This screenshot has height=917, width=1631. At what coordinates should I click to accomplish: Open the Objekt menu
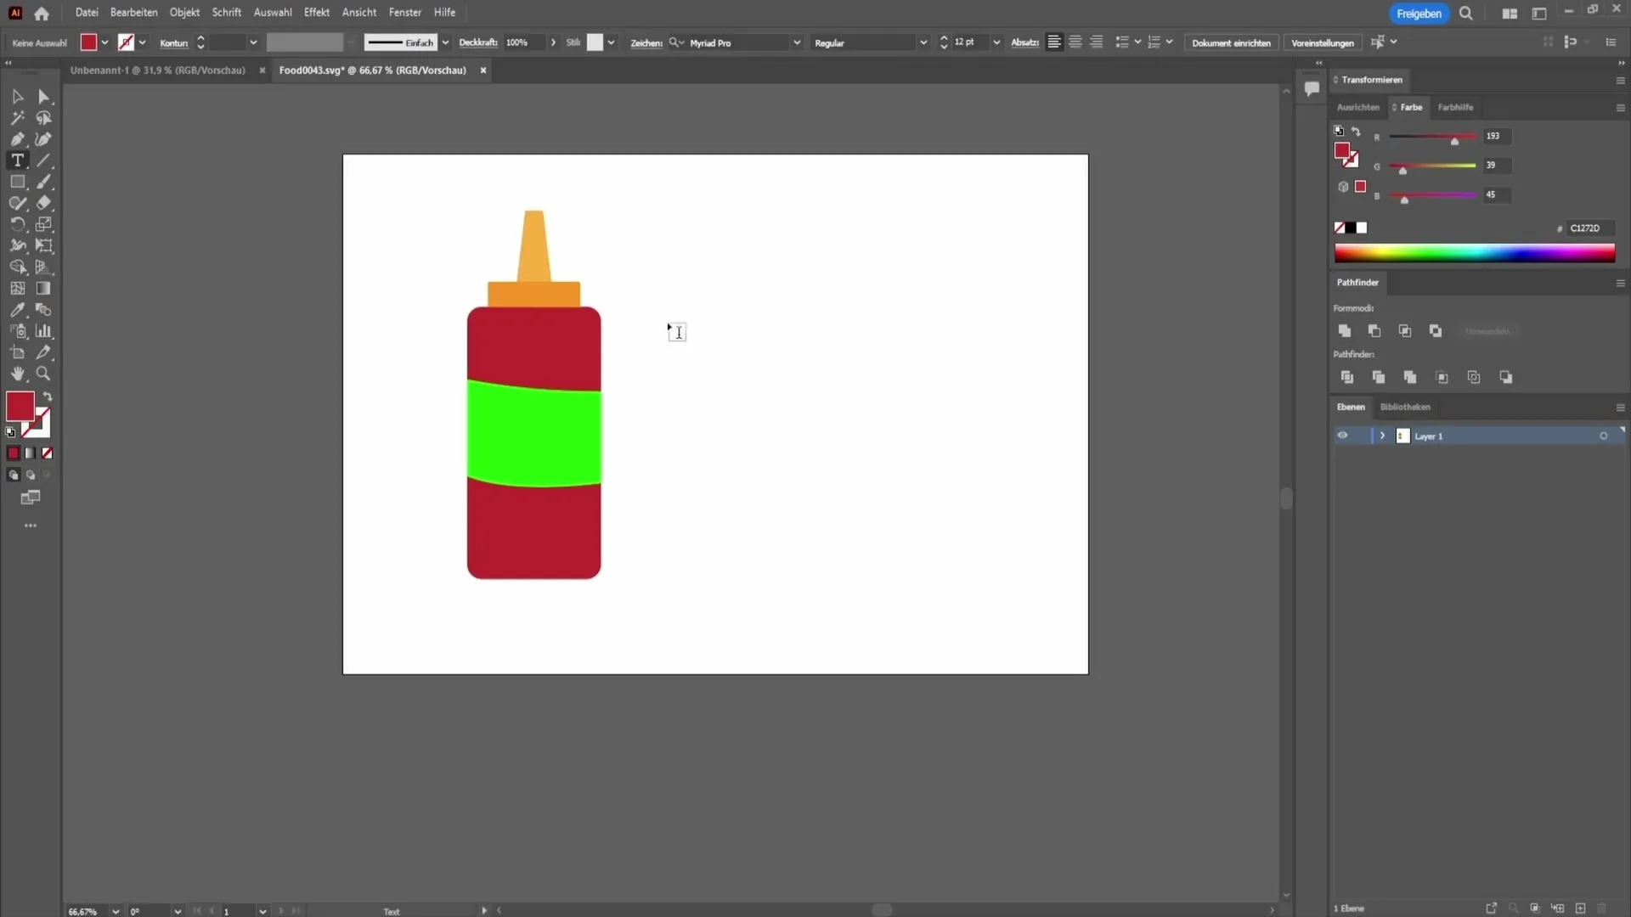184,13
